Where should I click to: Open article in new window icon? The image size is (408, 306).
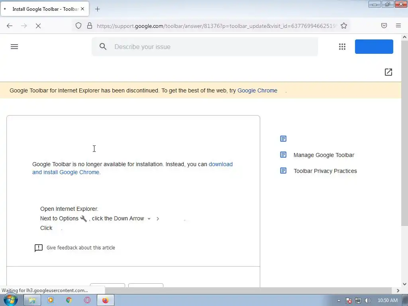click(x=388, y=72)
